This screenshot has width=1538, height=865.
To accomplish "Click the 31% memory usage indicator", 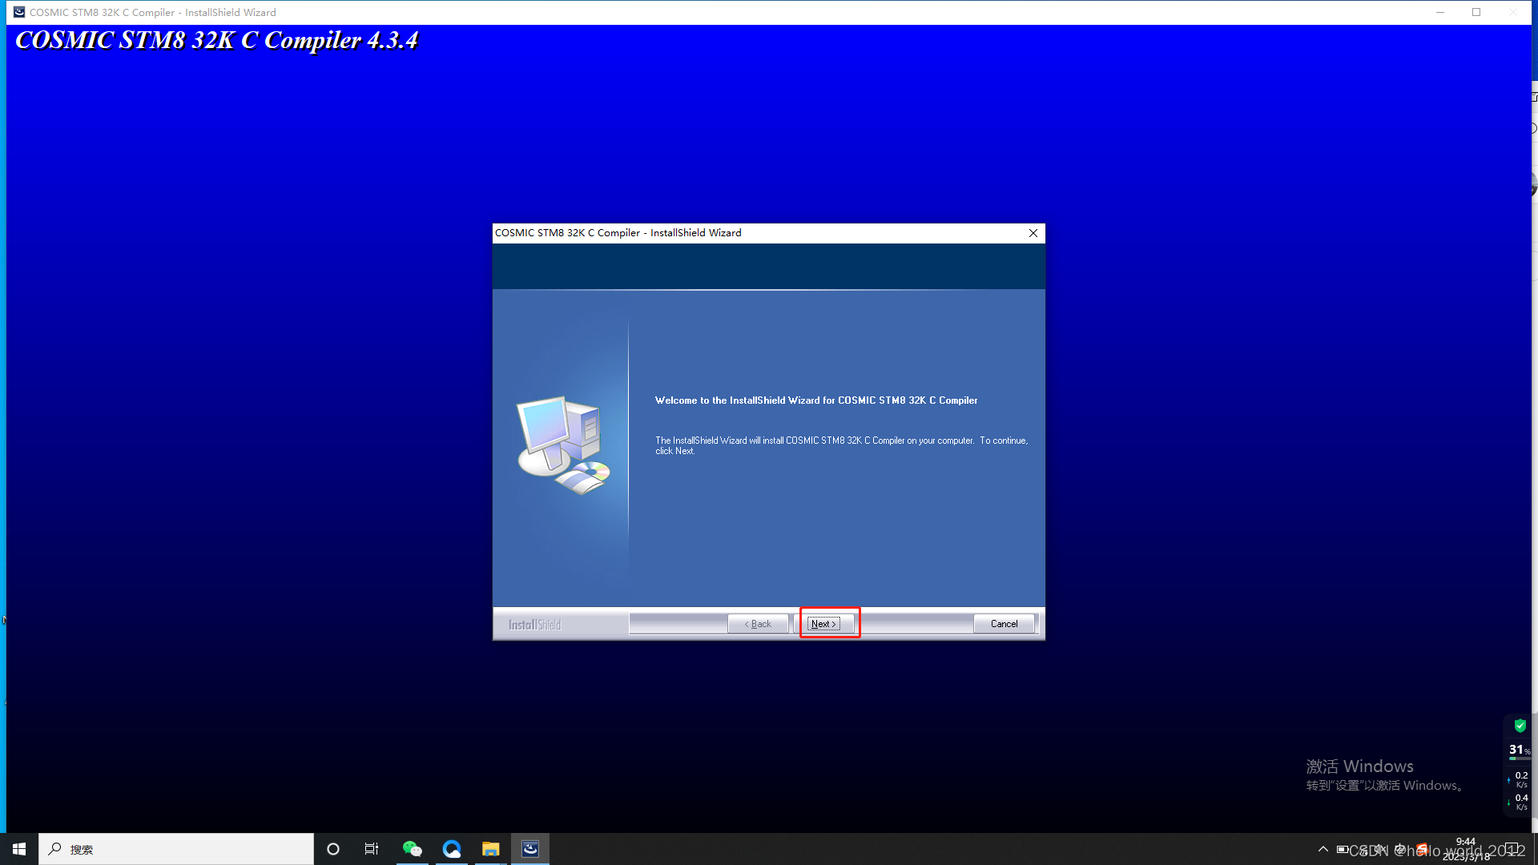I will 1519,750.
